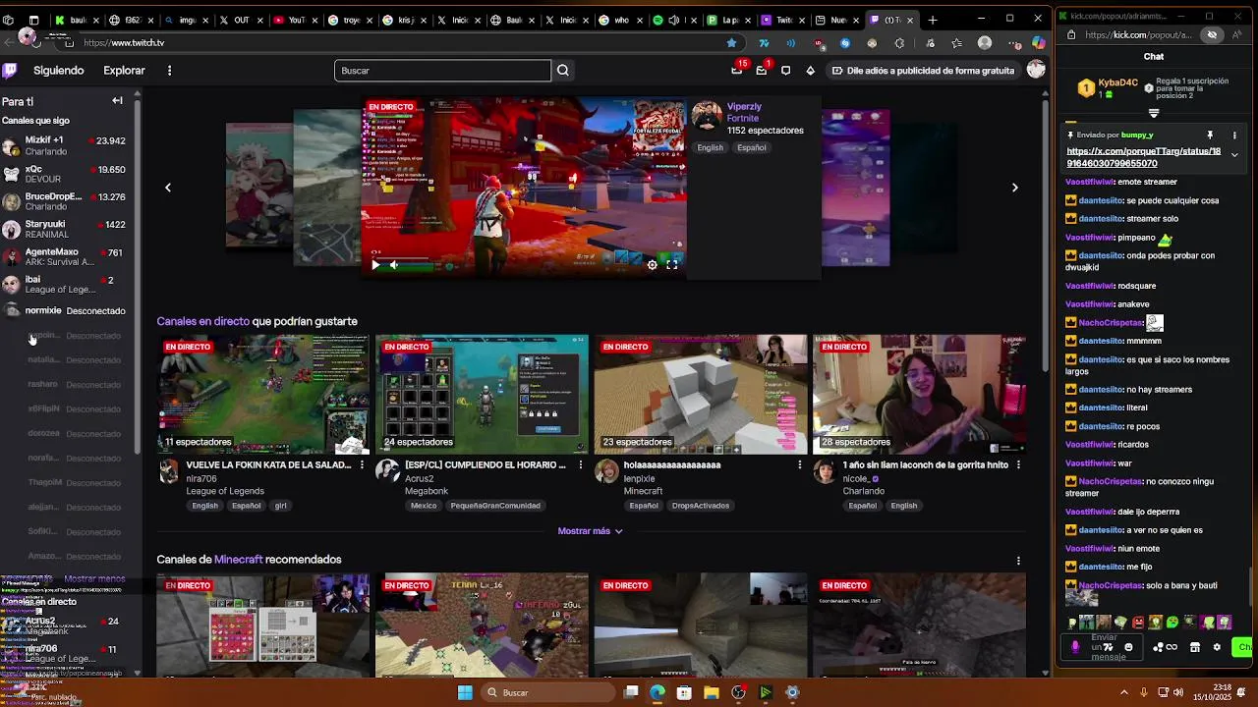Open a new browser tab

pyautogui.click(x=933, y=20)
